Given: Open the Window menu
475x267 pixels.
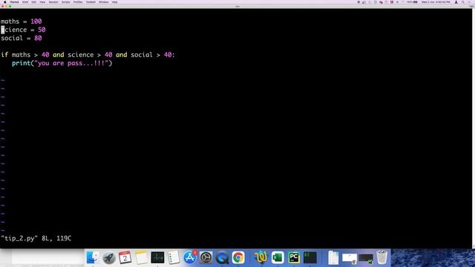Looking at the screenshot, I should (104, 2).
